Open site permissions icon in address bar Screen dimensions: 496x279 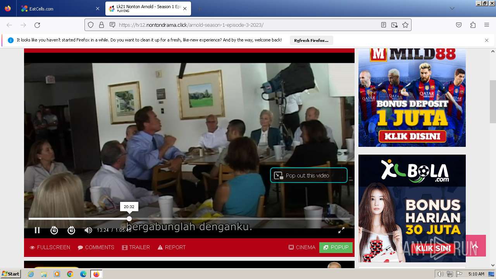112,25
